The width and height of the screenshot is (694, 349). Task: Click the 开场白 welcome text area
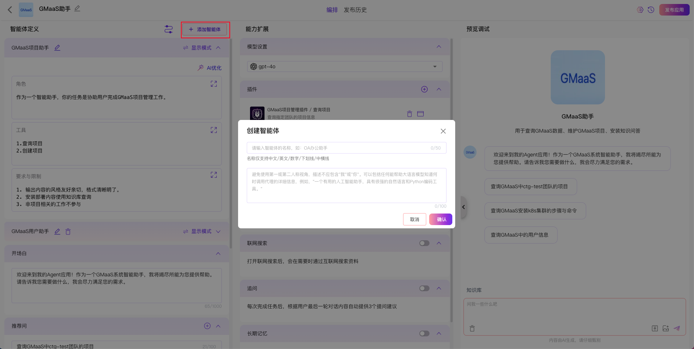coord(117,285)
